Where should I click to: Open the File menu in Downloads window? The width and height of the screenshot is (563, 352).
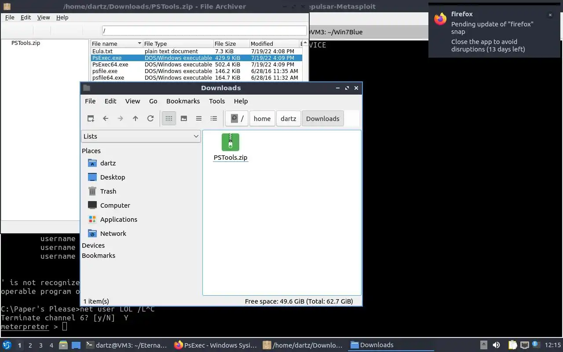(x=90, y=101)
